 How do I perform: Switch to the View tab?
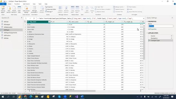pos(34,4)
